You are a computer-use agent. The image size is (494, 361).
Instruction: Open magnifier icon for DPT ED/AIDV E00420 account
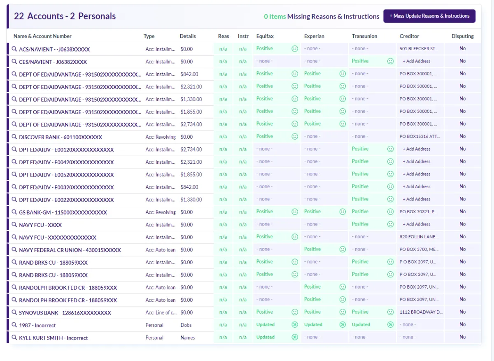click(x=14, y=162)
